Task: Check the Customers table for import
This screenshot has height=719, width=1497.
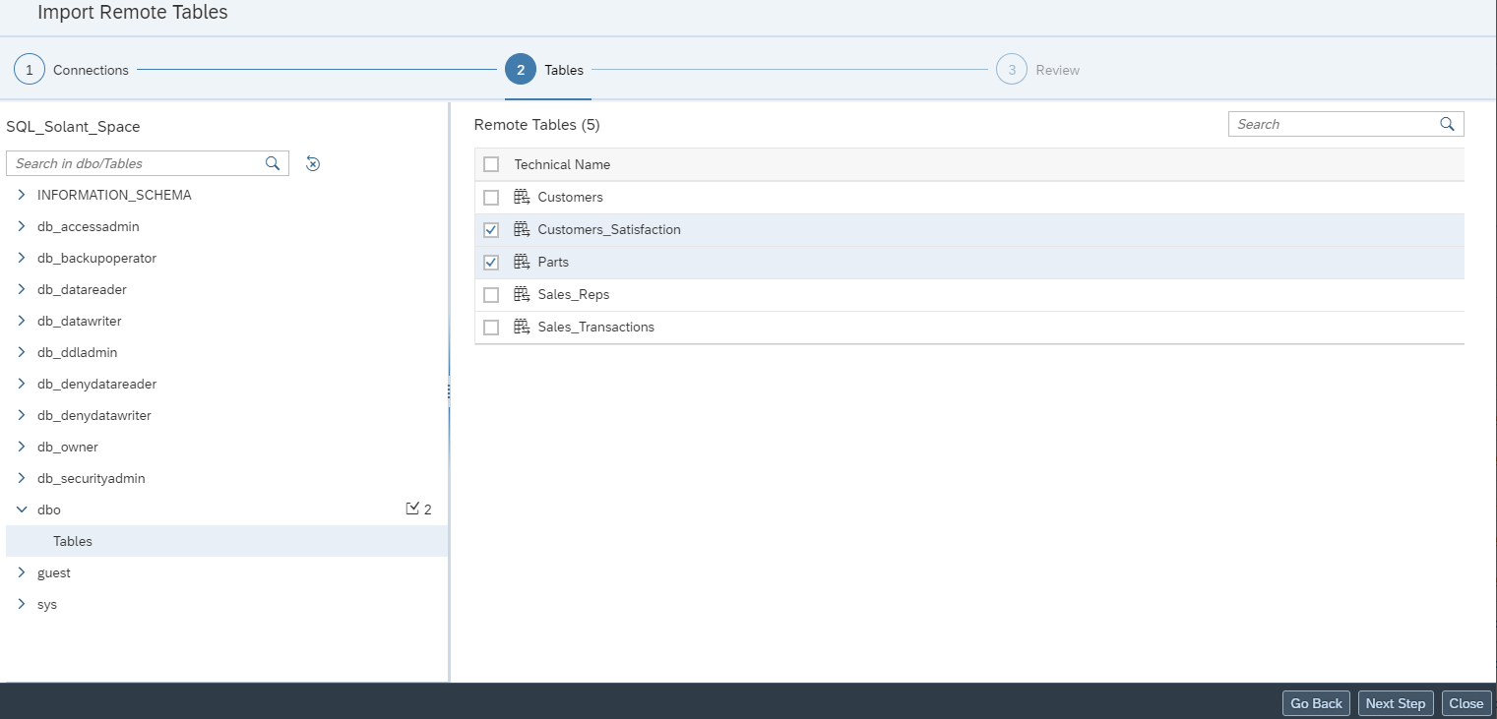Action: click(x=491, y=197)
